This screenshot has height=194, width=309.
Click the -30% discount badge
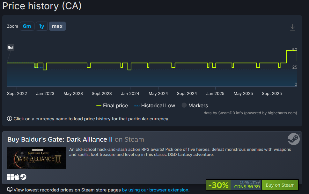tap(218, 185)
